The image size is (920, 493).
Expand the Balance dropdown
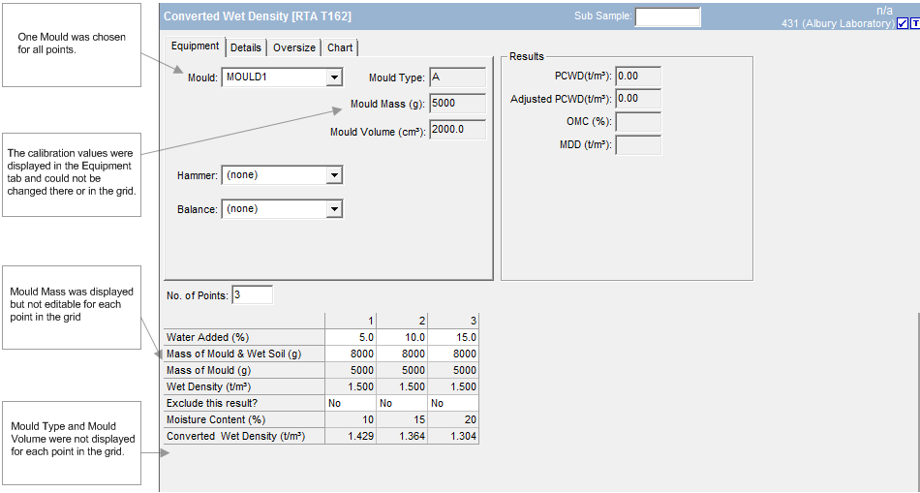pyautogui.click(x=334, y=209)
